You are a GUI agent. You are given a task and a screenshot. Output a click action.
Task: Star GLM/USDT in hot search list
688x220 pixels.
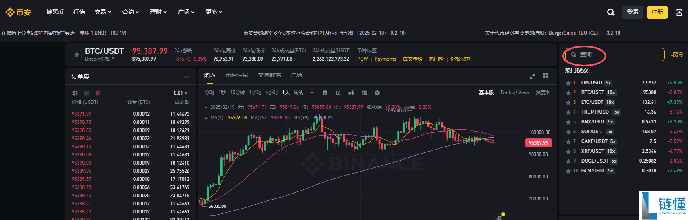568,171
